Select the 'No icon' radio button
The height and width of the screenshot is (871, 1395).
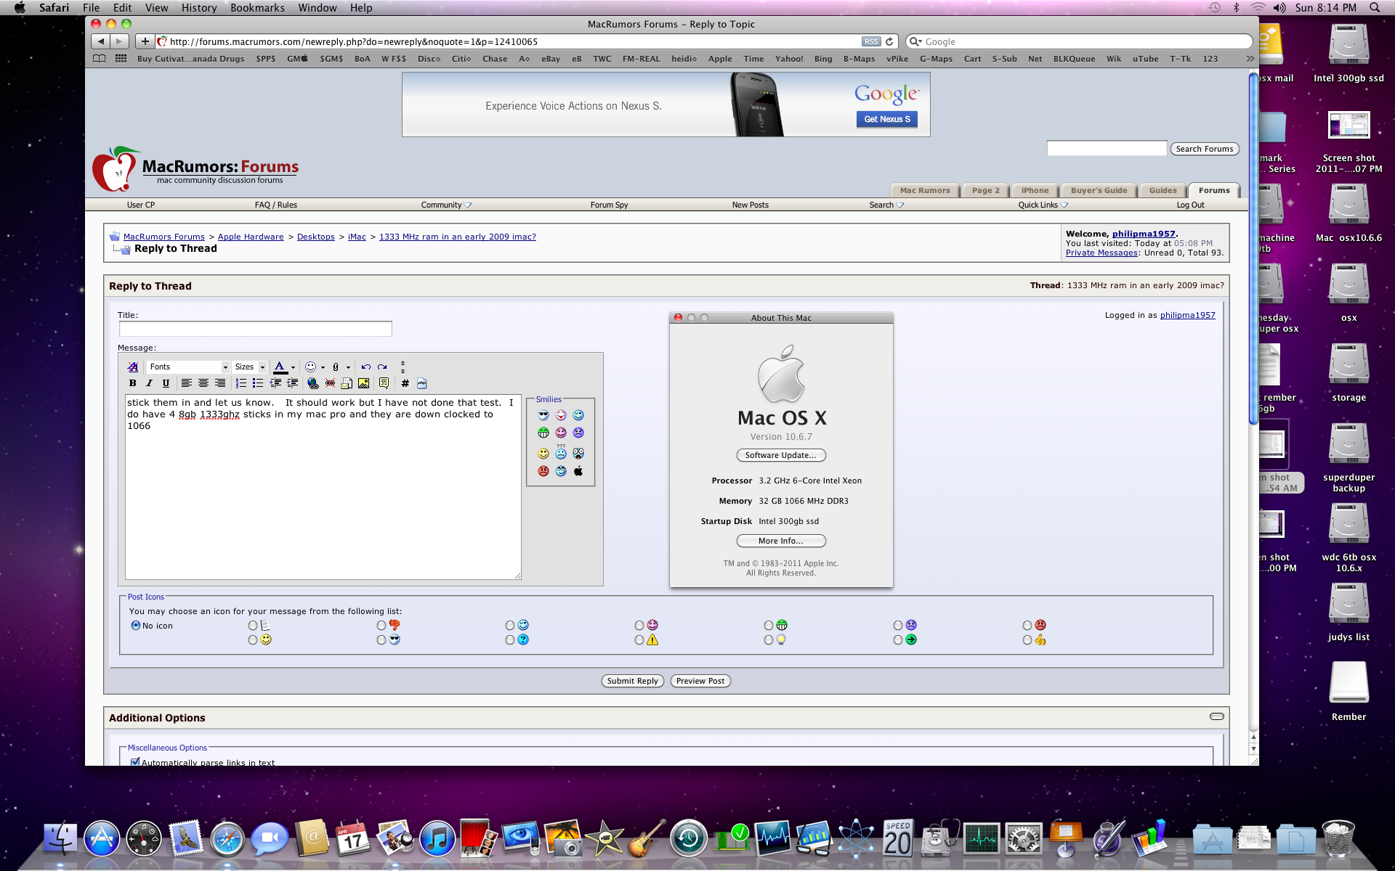(135, 625)
